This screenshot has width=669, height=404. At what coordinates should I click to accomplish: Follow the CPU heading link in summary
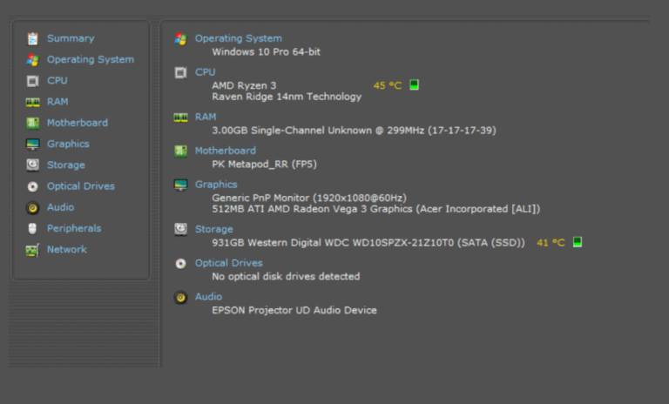coord(206,72)
